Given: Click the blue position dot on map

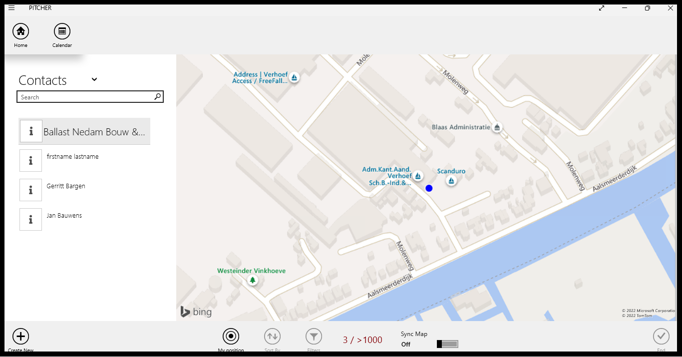Looking at the screenshot, I should point(429,188).
